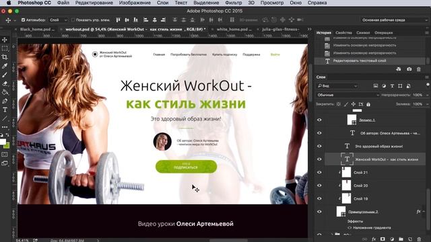Viewport: 431px width, 242px height.
Task: Open the Изображение menu
Action: tap(135, 3)
